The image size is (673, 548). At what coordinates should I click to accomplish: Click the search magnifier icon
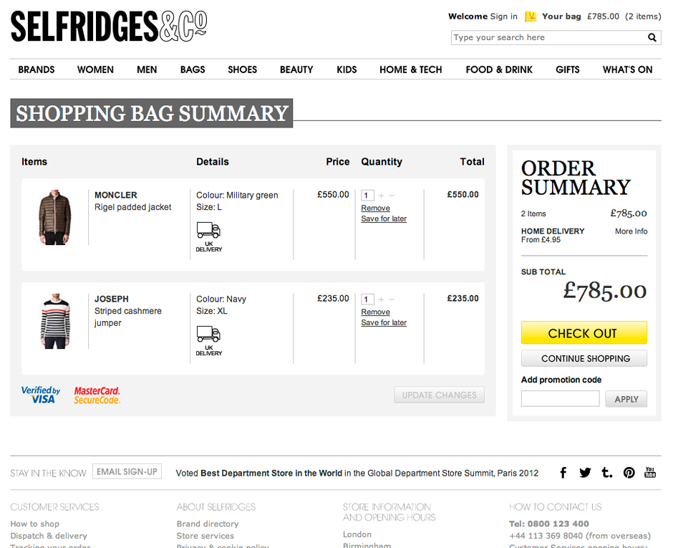[x=652, y=38]
